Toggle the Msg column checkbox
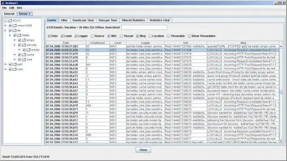 click(x=138, y=36)
